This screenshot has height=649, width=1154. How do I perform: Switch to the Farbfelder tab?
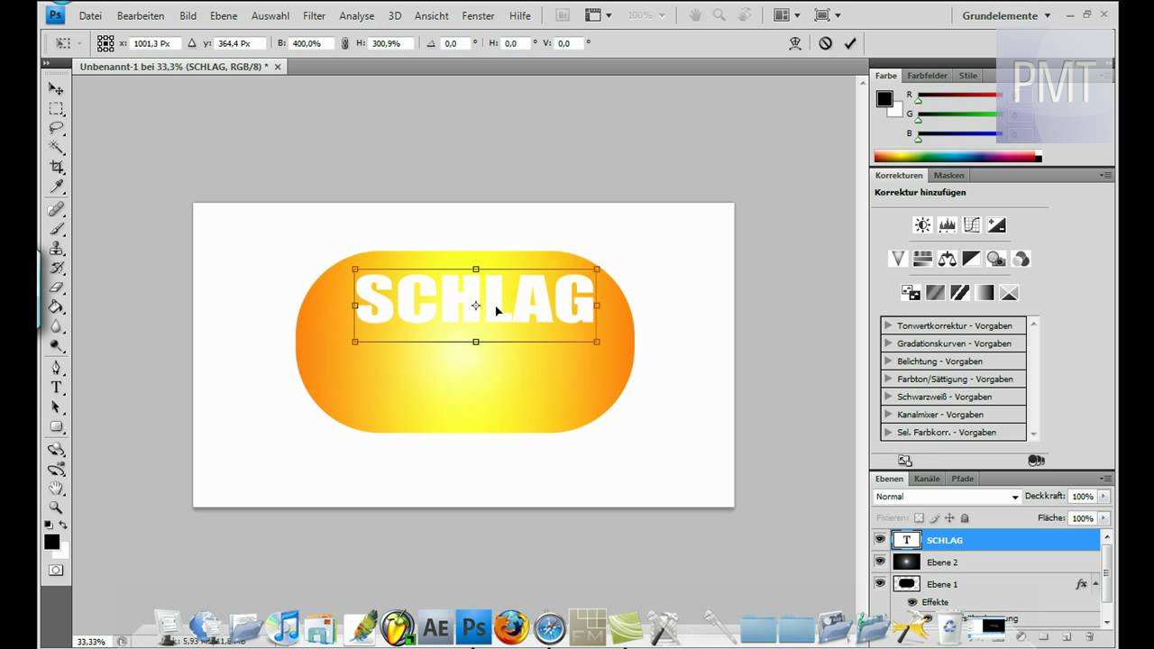click(927, 76)
